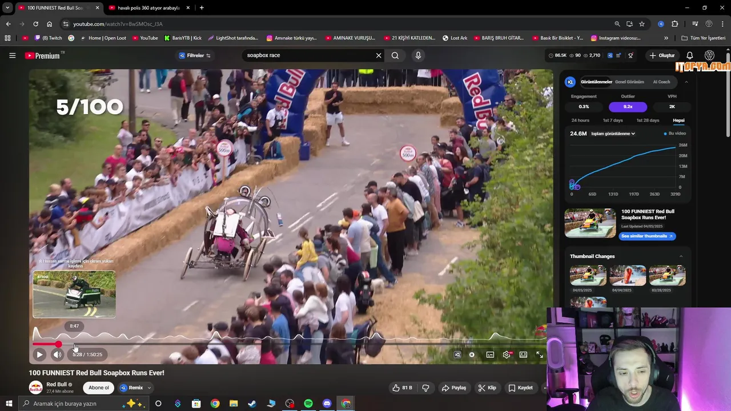Screen dimensions: 731x411
Task: Like the video with thumbs up 81 B
Action: [x=402, y=388]
